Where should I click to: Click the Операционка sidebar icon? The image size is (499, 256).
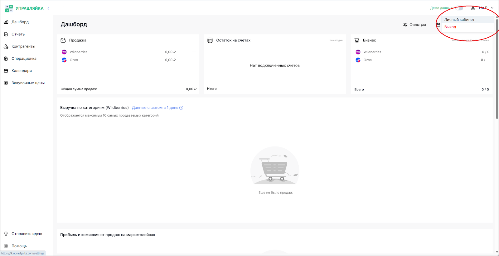(x=6, y=58)
